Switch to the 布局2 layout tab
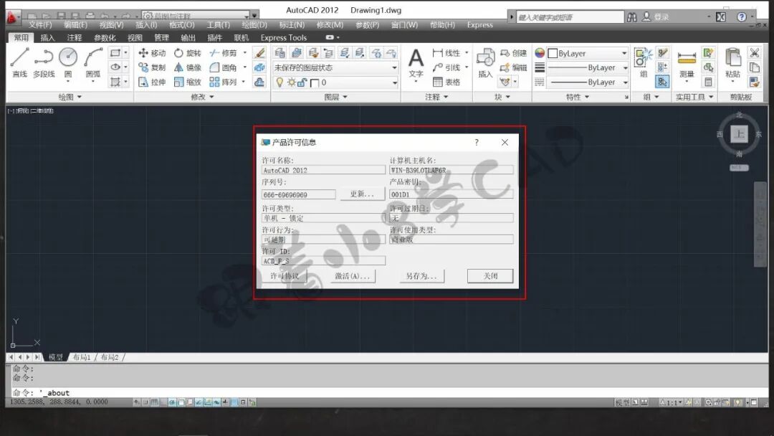This screenshot has width=774, height=436. tap(110, 357)
